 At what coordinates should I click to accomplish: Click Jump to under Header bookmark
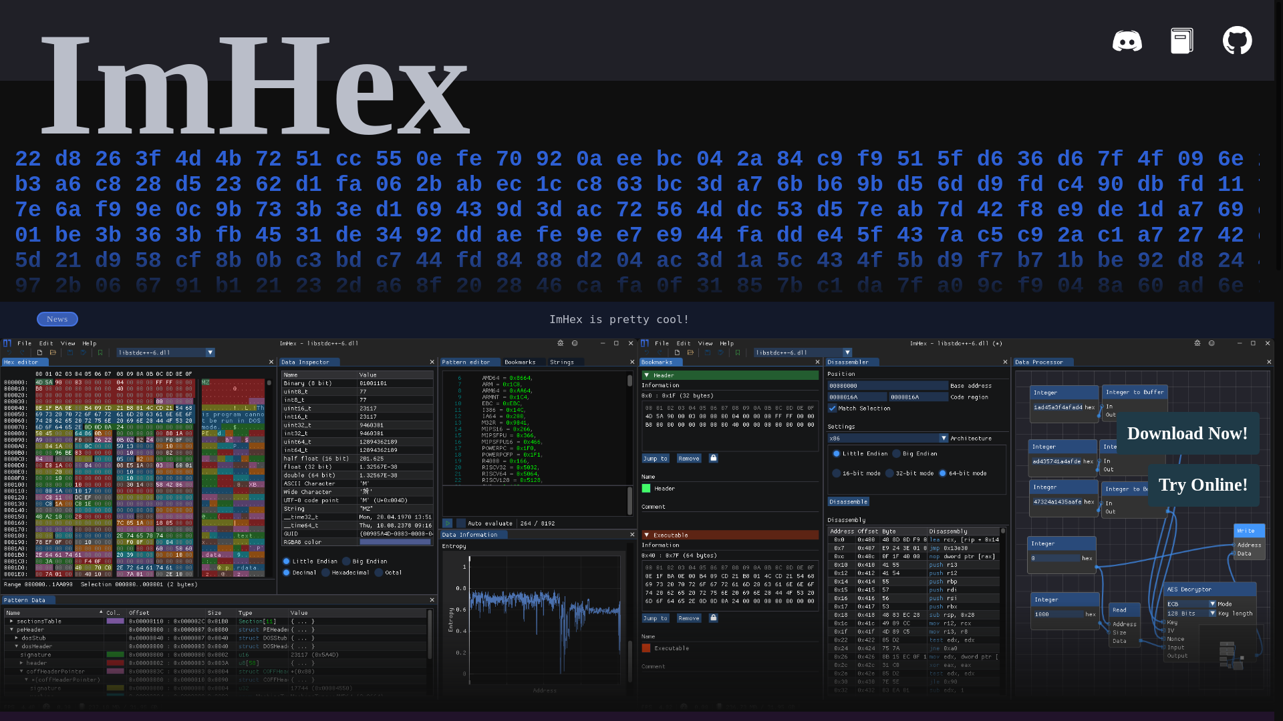(x=656, y=458)
